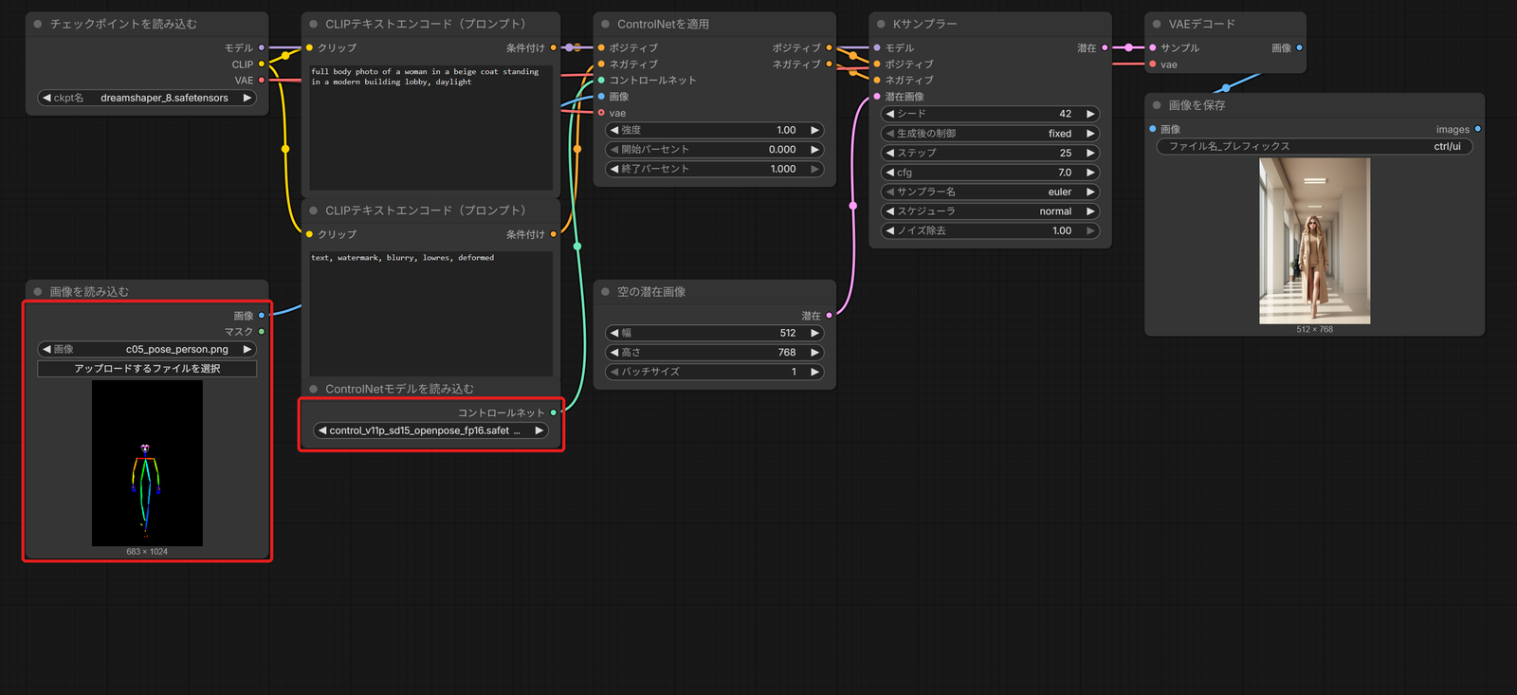Screen dimensions: 1517x695
Task: Click the 開始パーセント value 0.000
Action: tap(782, 150)
